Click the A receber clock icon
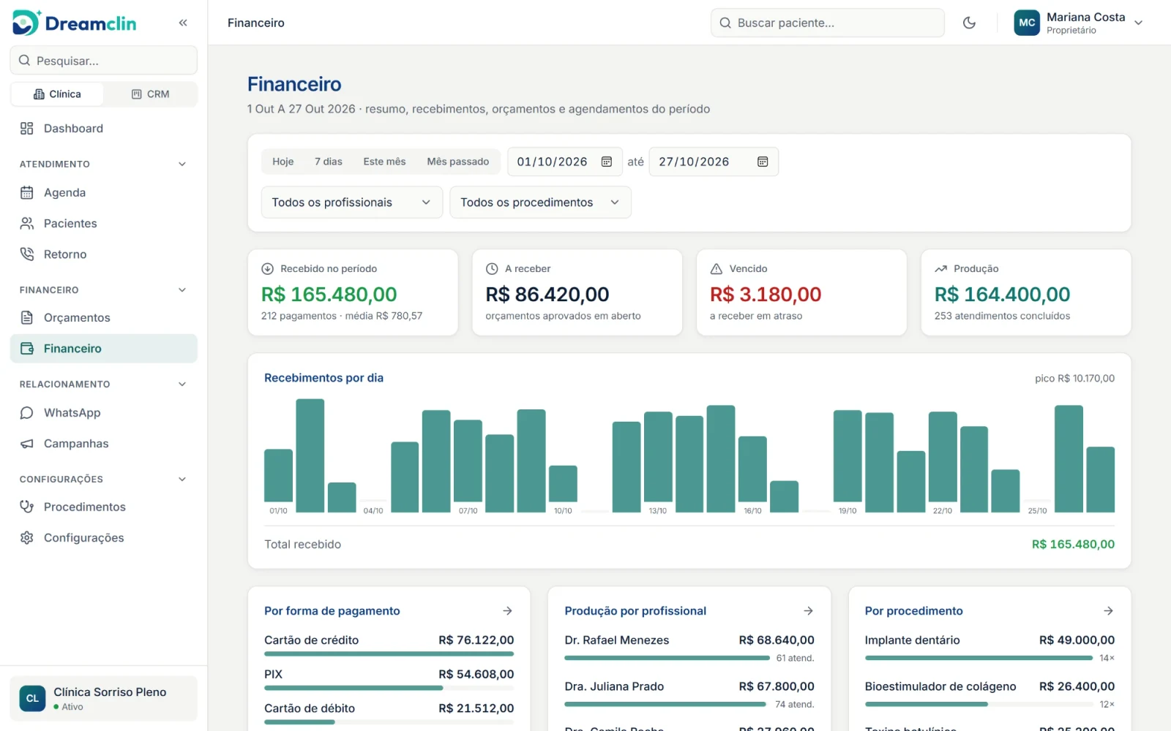 coord(492,268)
